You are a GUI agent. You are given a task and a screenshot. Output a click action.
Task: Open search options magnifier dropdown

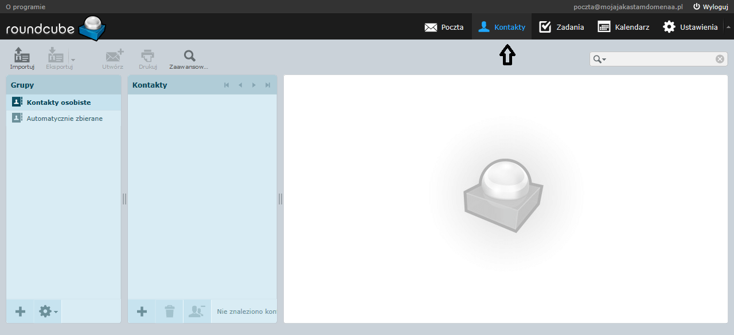pyautogui.click(x=600, y=59)
